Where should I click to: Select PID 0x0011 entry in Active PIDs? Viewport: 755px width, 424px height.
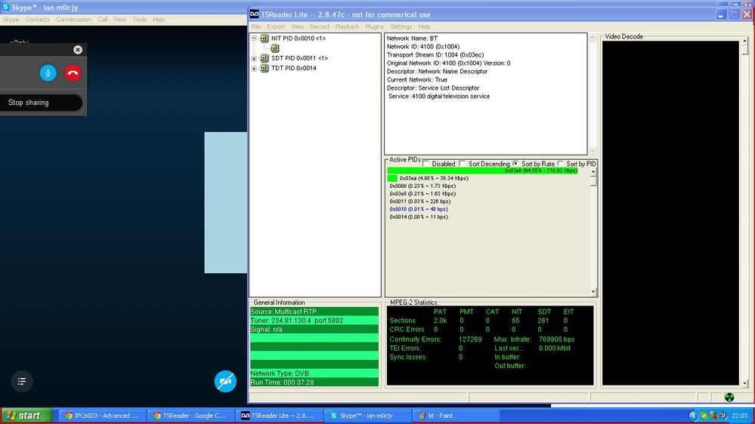pyautogui.click(x=420, y=201)
